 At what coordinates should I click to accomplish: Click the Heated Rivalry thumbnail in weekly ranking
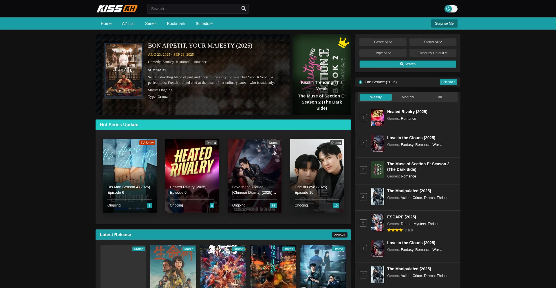click(378, 117)
